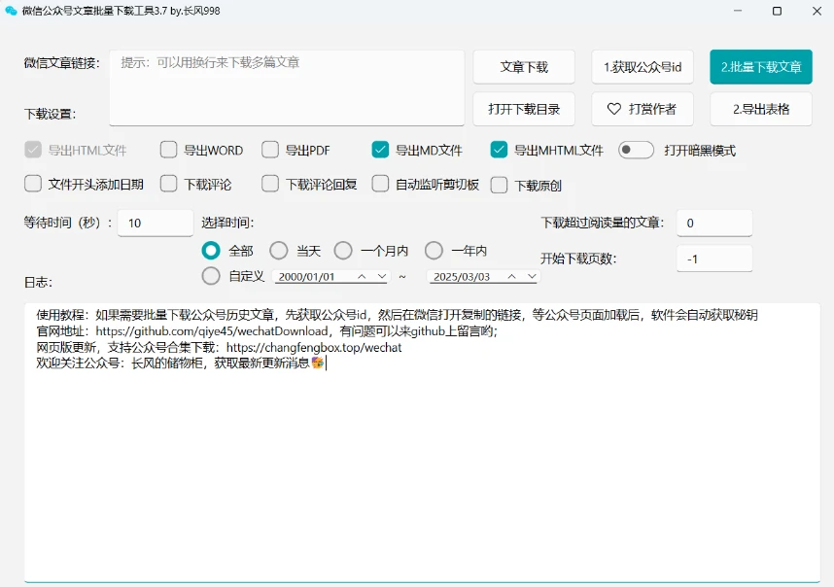
Task: Select the 一个月内 time range radio
Action: (343, 251)
